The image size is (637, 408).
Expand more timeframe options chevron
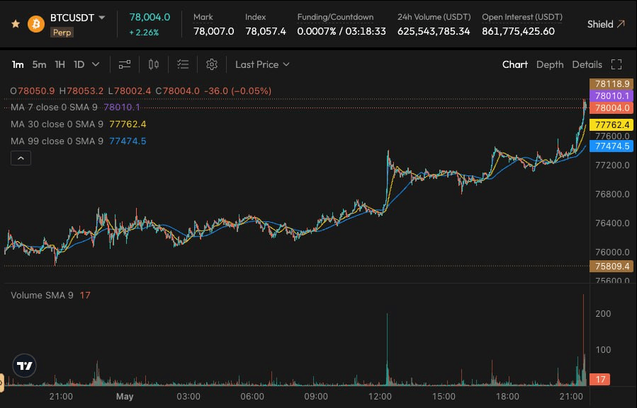[96, 64]
